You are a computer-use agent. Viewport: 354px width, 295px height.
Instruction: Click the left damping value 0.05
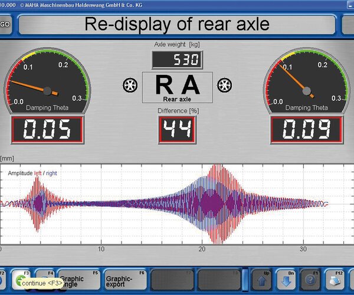click(x=46, y=129)
